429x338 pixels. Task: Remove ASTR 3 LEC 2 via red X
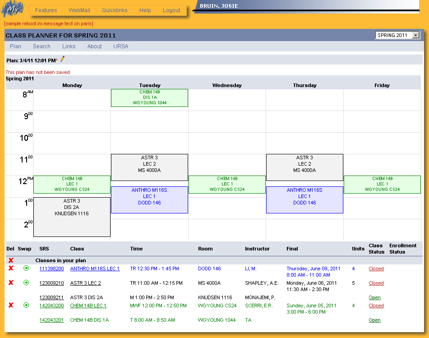11,283
